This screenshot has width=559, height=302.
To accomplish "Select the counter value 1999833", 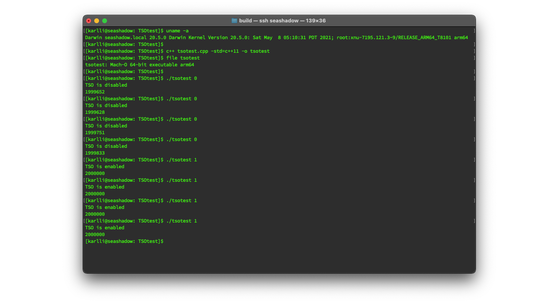I will coord(95,153).
